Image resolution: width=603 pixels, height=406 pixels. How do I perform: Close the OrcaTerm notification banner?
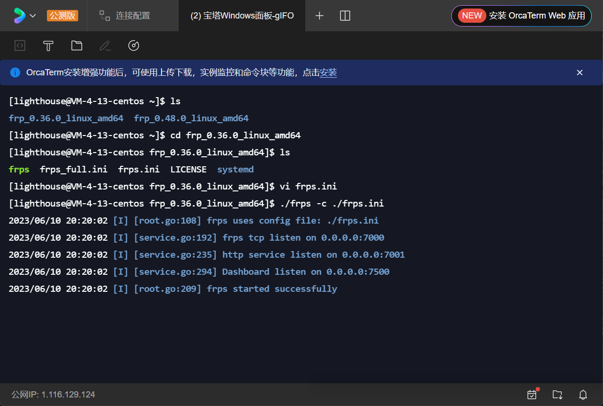pyautogui.click(x=579, y=72)
